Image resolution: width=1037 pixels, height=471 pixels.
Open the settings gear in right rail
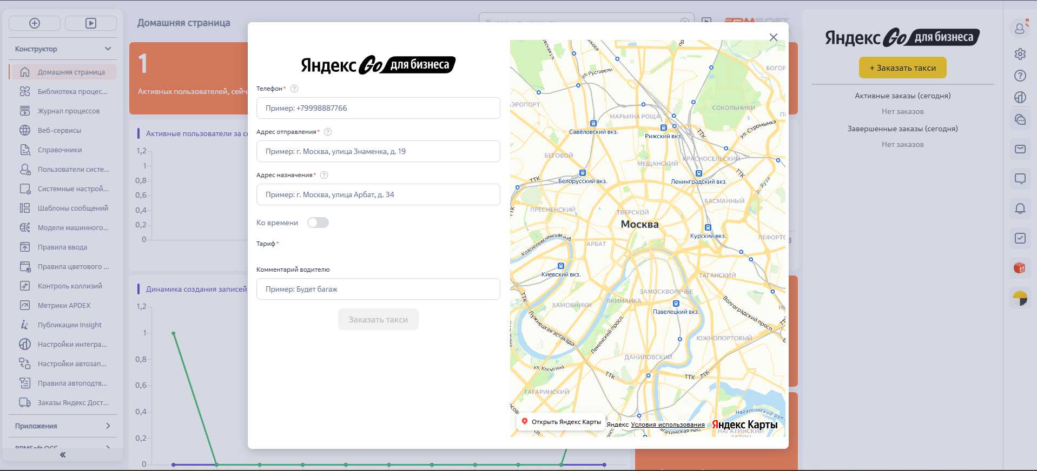(1020, 54)
